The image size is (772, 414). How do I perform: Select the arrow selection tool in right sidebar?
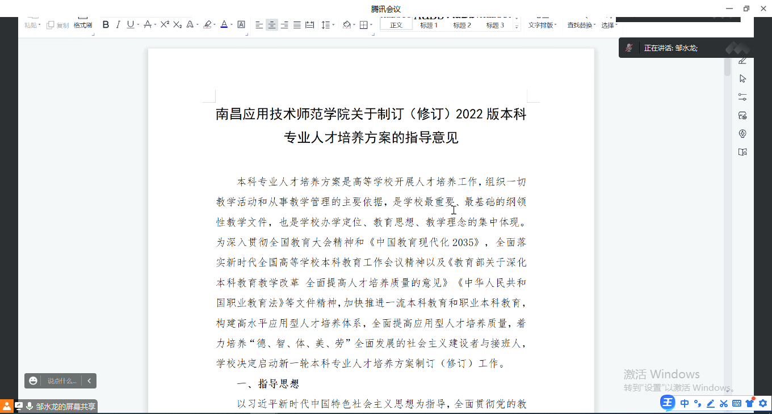pos(742,79)
